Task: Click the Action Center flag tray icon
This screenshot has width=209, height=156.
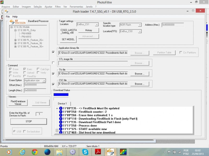Action: (x=169, y=152)
